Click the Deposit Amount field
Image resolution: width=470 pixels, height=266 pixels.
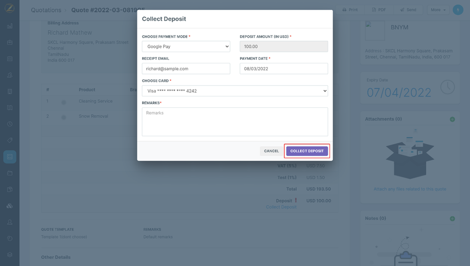[283, 46]
